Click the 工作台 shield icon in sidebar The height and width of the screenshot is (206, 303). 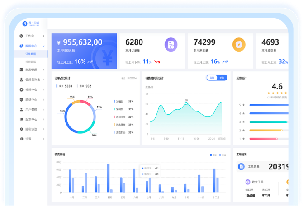(21, 36)
